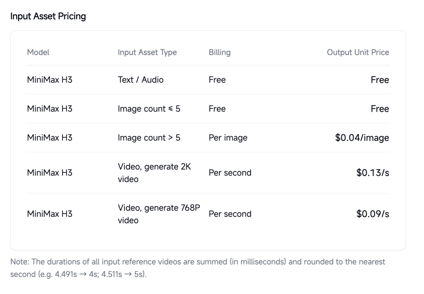Click 'Video, generate 2K video' cell
Viewport: 424px width, 294px height.
pyautogui.click(x=154, y=173)
